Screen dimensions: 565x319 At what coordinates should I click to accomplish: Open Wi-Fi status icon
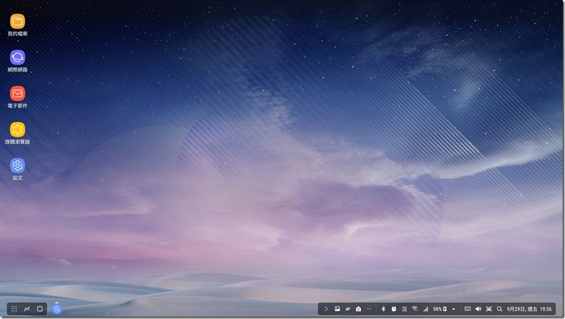tap(415, 309)
